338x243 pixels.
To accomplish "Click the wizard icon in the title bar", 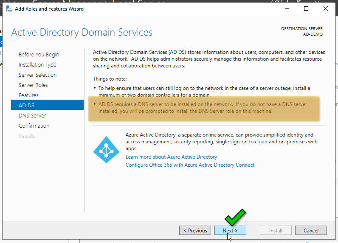I will [9, 8].
